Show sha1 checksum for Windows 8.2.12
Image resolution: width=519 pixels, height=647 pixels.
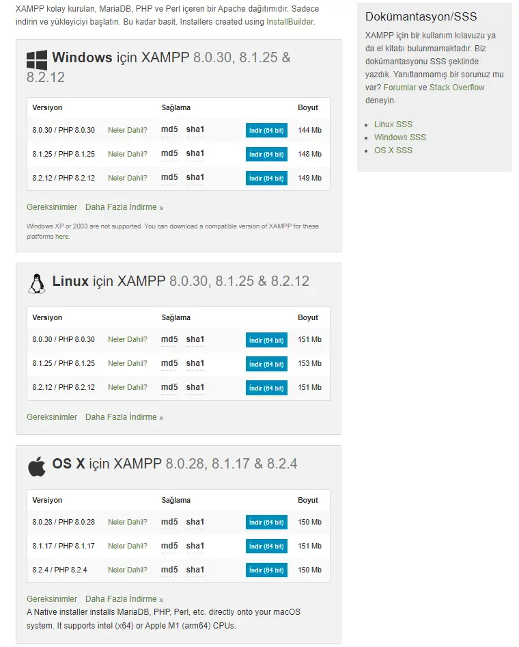195,177
